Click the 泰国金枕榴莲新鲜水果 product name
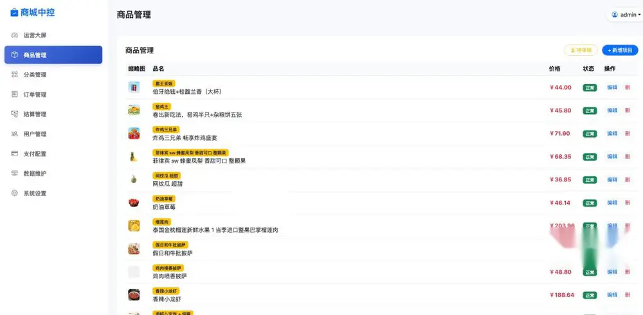Image resolution: width=643 pixels, height=315 pixels. [215, 230]
